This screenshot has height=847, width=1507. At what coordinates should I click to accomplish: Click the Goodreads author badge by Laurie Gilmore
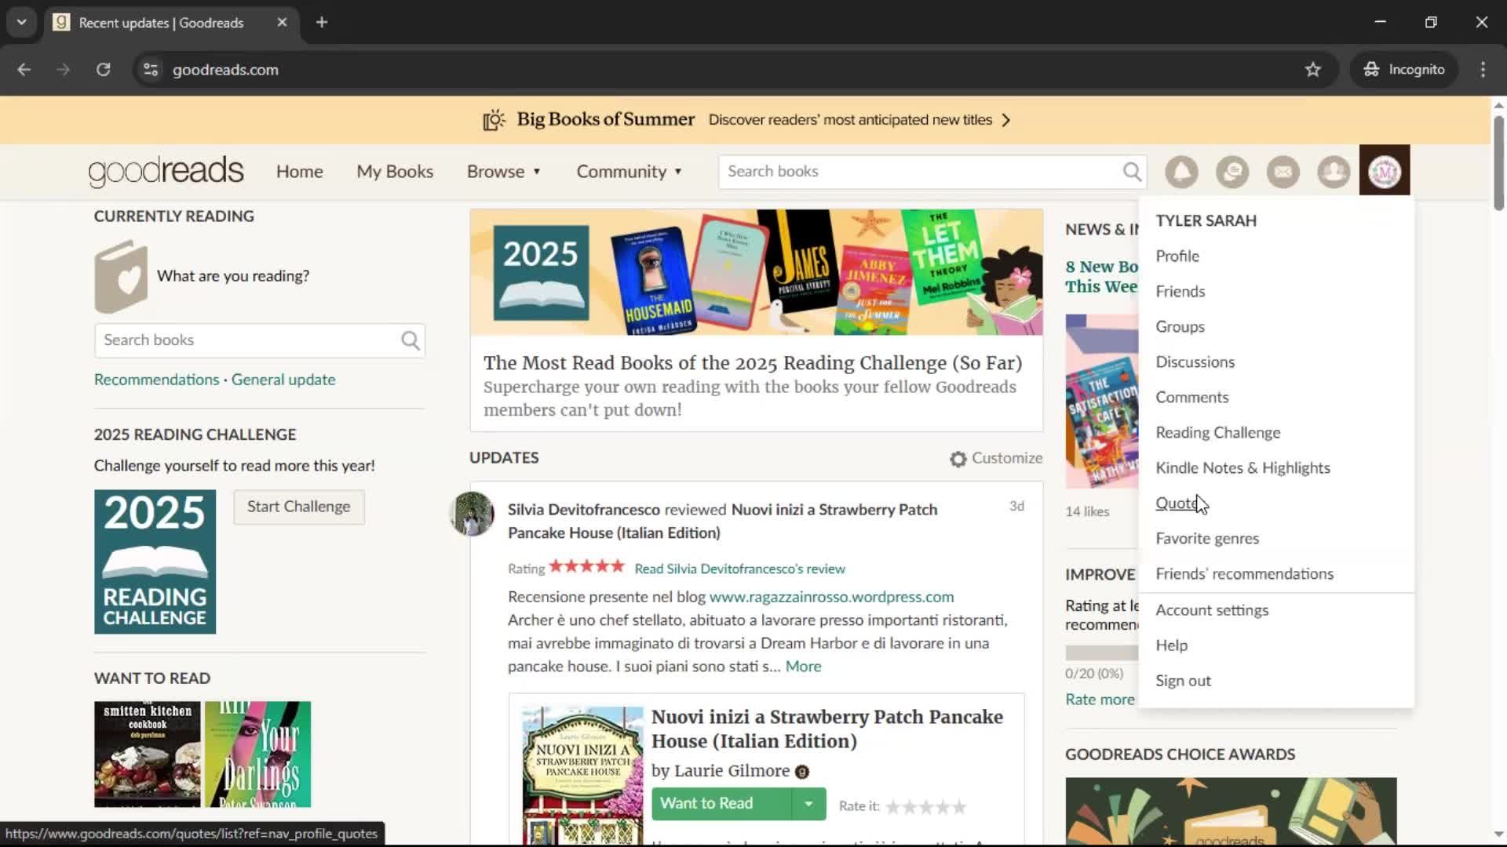point(802,772)
